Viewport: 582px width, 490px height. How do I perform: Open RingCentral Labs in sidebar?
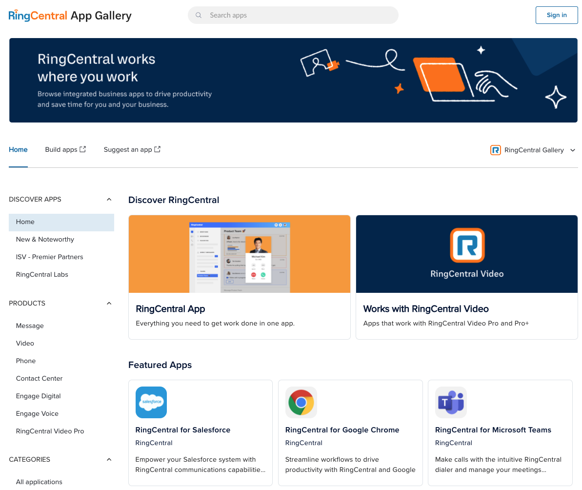(42, 275)
